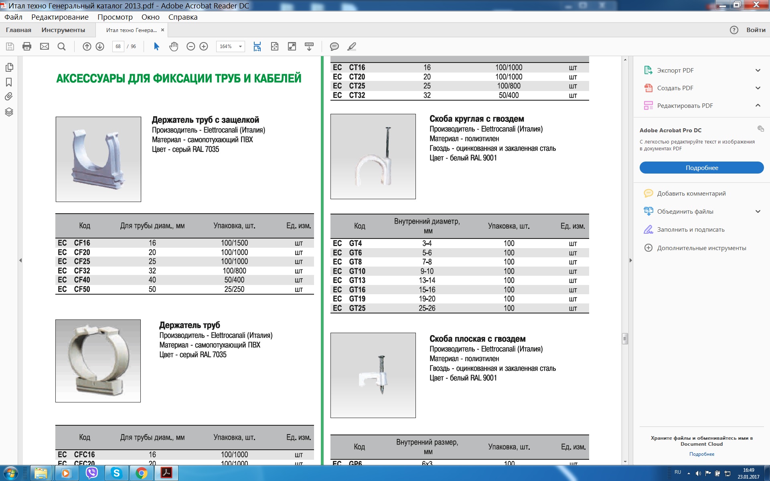Click copy icon next to Adobe Acrobat Pro DC
770x481 pixels.
point(760,129)
